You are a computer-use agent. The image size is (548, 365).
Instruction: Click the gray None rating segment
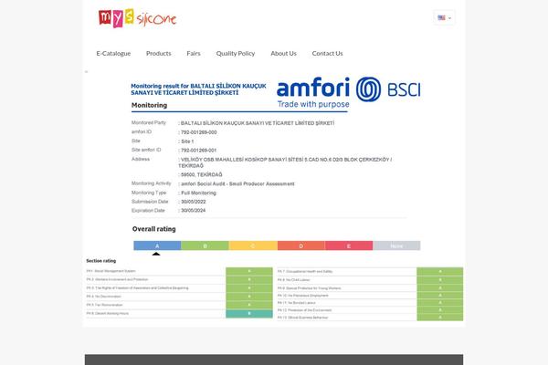396,245
